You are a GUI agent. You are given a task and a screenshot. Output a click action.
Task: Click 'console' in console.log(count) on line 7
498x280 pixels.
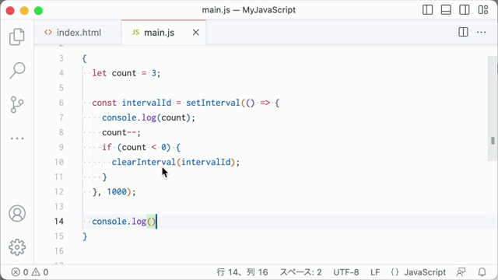[119, 117]
